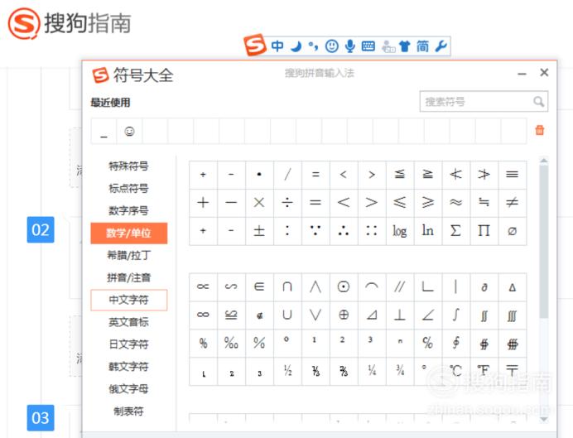Click the symbol list scrollbar thumb
The width and height of the screenshot is (573, 438).
(x=544, y=241)
